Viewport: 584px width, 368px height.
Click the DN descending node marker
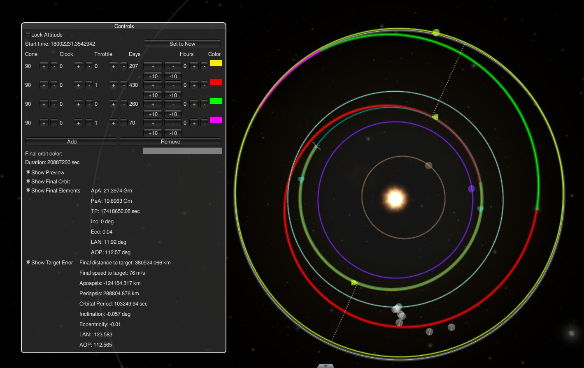[x=354, y=282]
